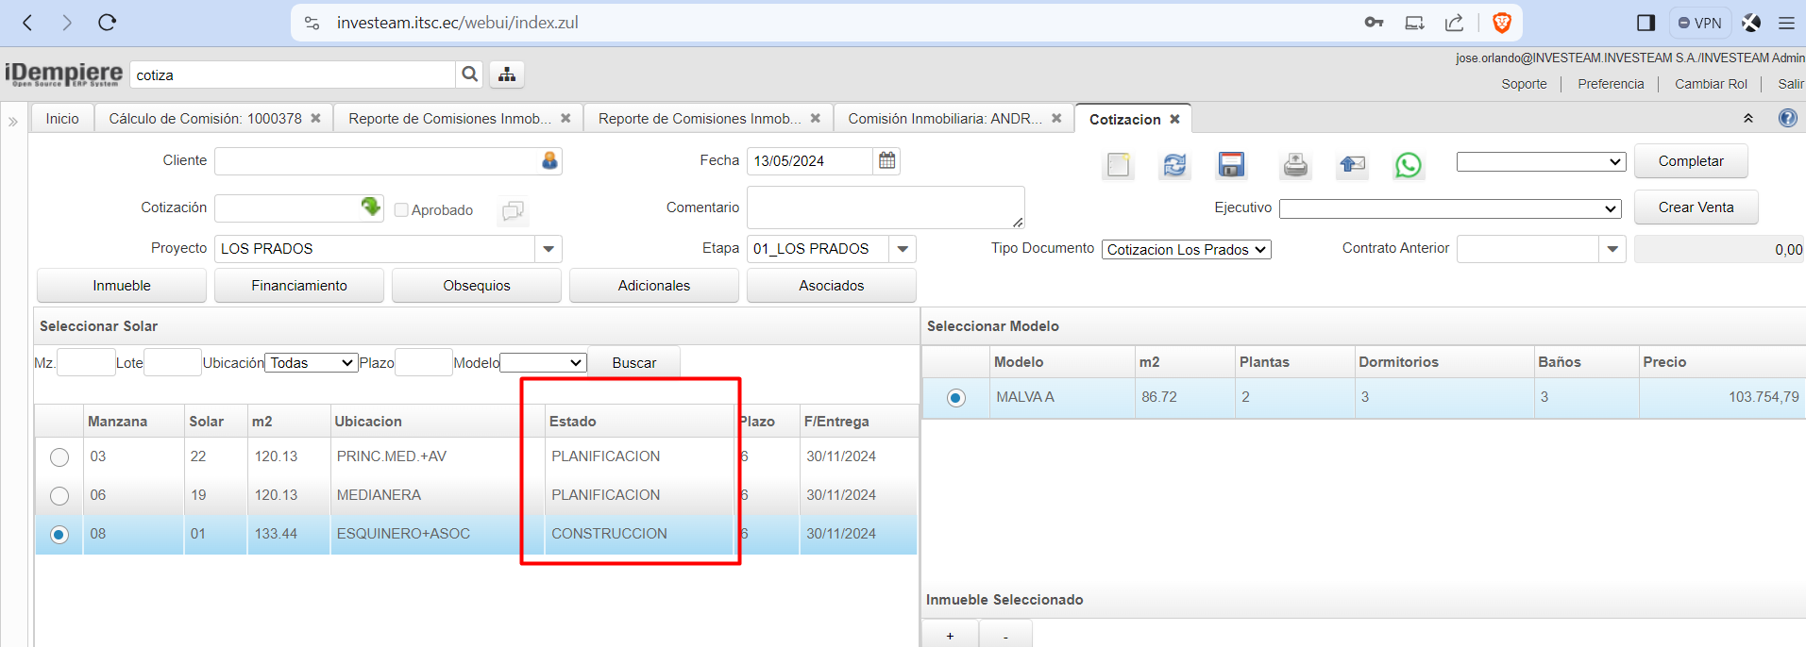Expand the Proyecto LOS PRADOS dropdown
Screen dimensions: 1806x647
[x=549, y=249]
